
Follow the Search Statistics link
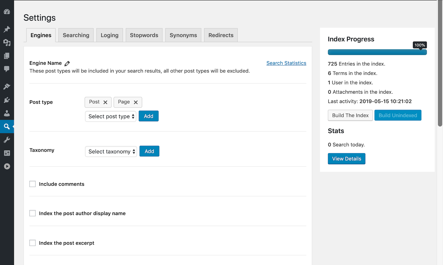tap(286, 63)
